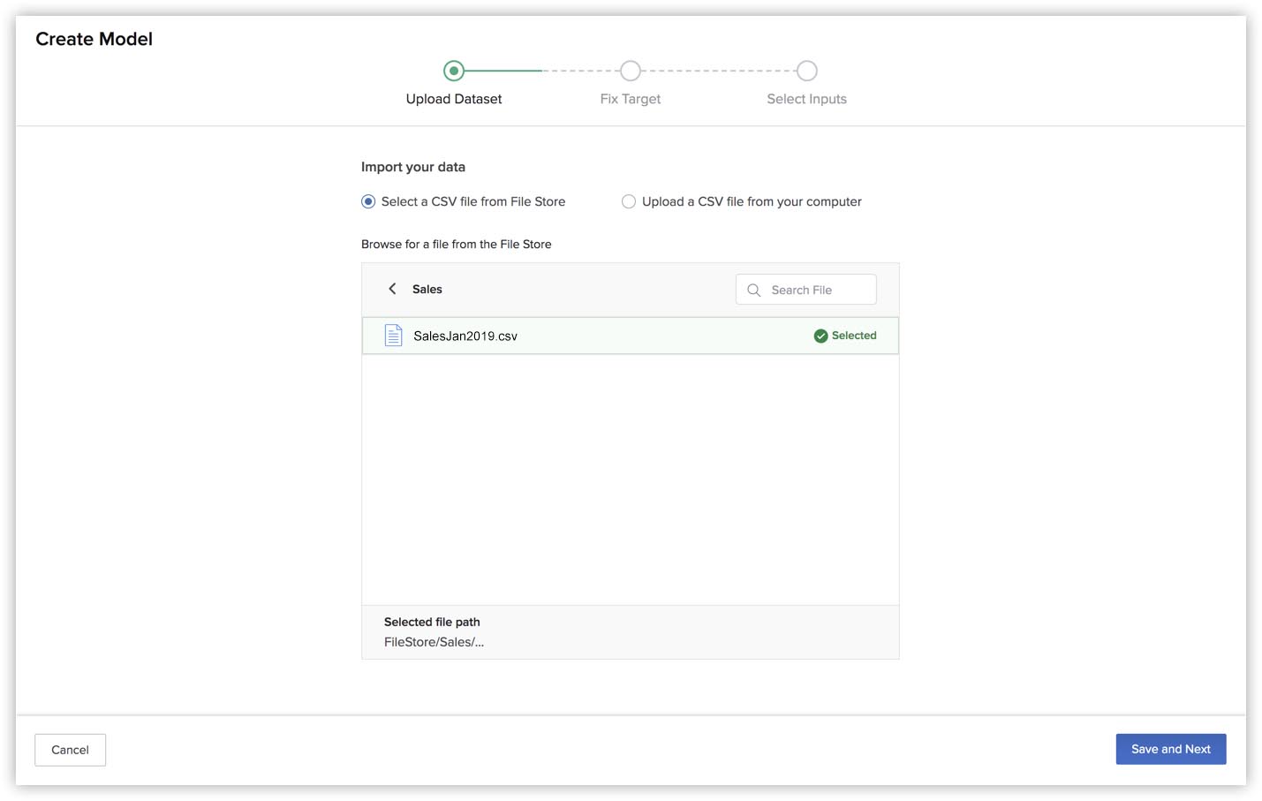Click the SalesJan2019.csv document icon
This screenshot has height=801, width=1262.
click(x=393, y=336)
